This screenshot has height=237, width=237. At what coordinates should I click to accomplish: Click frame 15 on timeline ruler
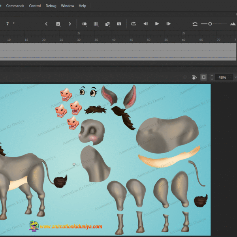pyautogui.click(x=26, y=40)
